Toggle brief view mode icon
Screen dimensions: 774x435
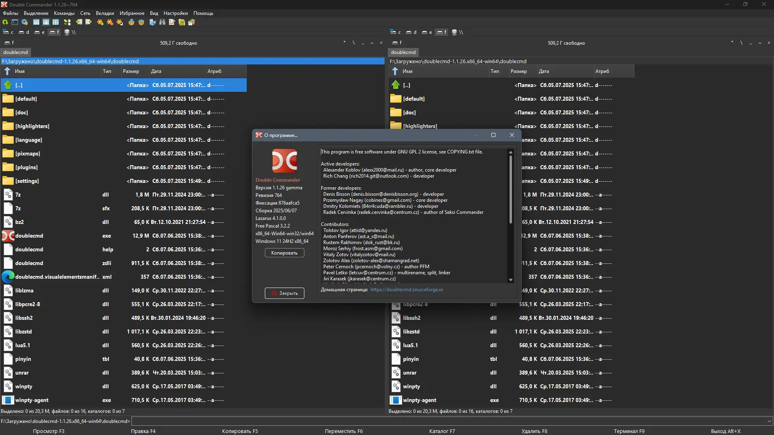coord(36,22)
